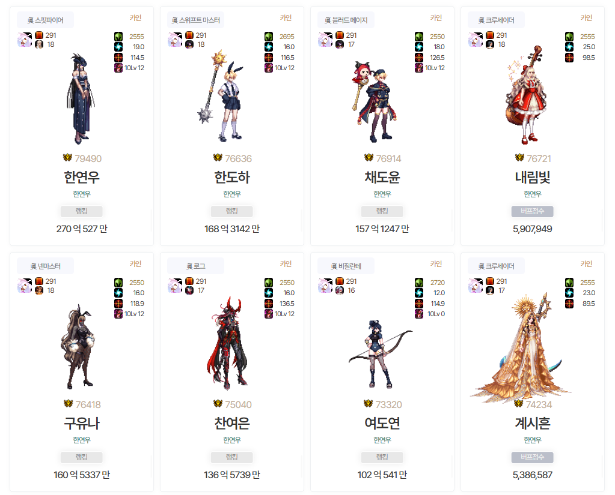Click the adventure group avatar on 여도연 card
Viewport: 615px width, 495px height.
[325, 286]
